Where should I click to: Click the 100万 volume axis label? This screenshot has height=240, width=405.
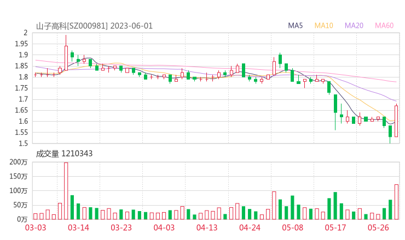click(x=19, y=191)
